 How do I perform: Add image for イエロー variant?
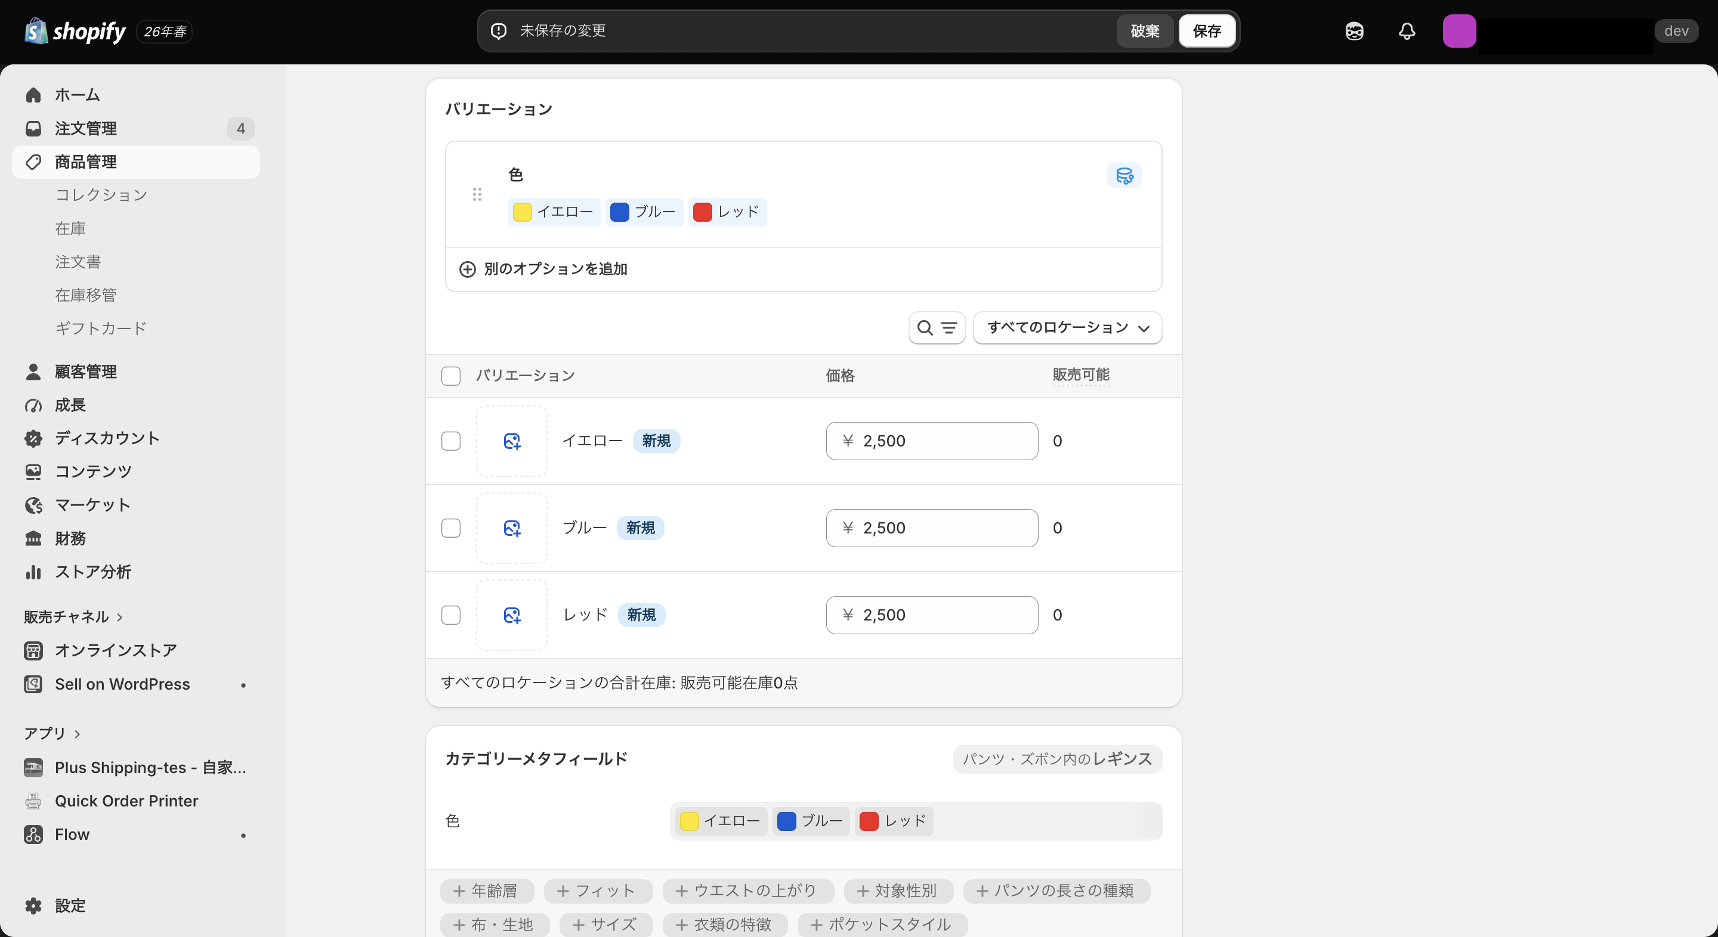(x=512, y=440)
